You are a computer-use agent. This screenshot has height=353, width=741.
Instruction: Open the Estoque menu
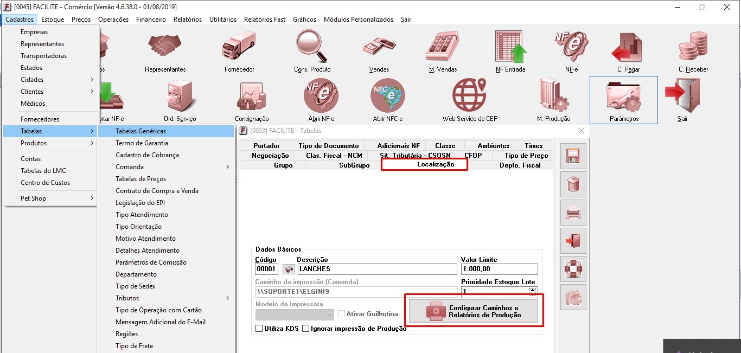[x=53, y=20]
